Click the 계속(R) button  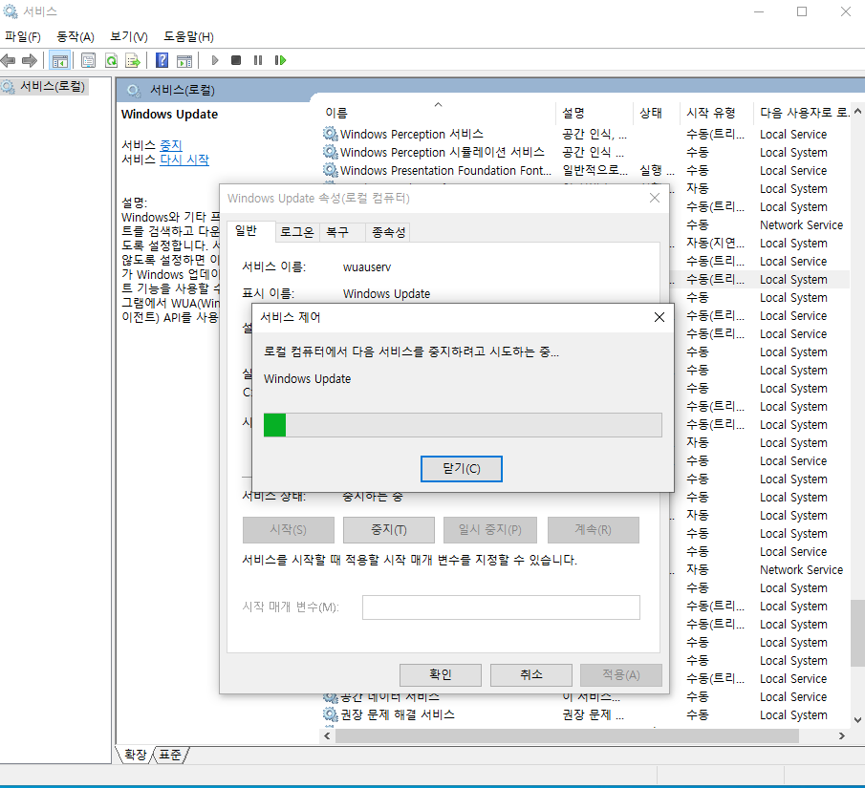click(593, 530)
